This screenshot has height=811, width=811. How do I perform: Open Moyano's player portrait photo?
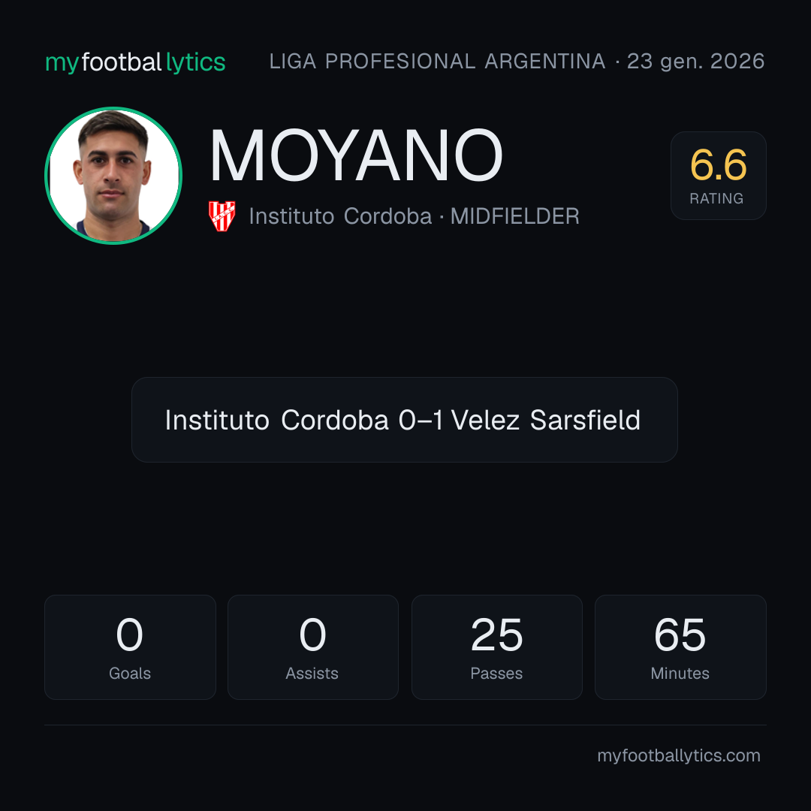click(x=113, y=175)
